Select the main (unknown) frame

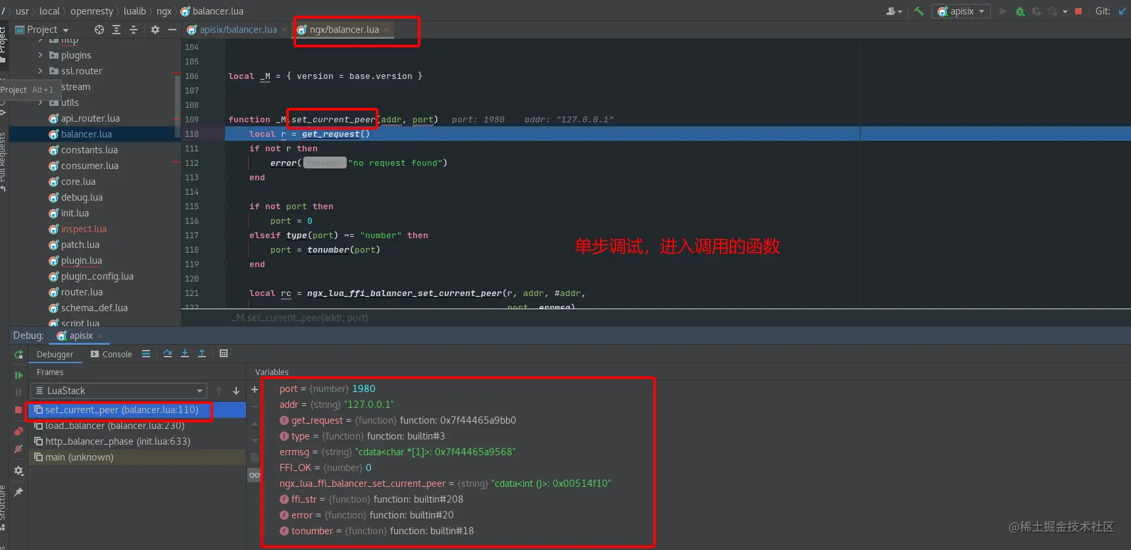coord(79,457)
